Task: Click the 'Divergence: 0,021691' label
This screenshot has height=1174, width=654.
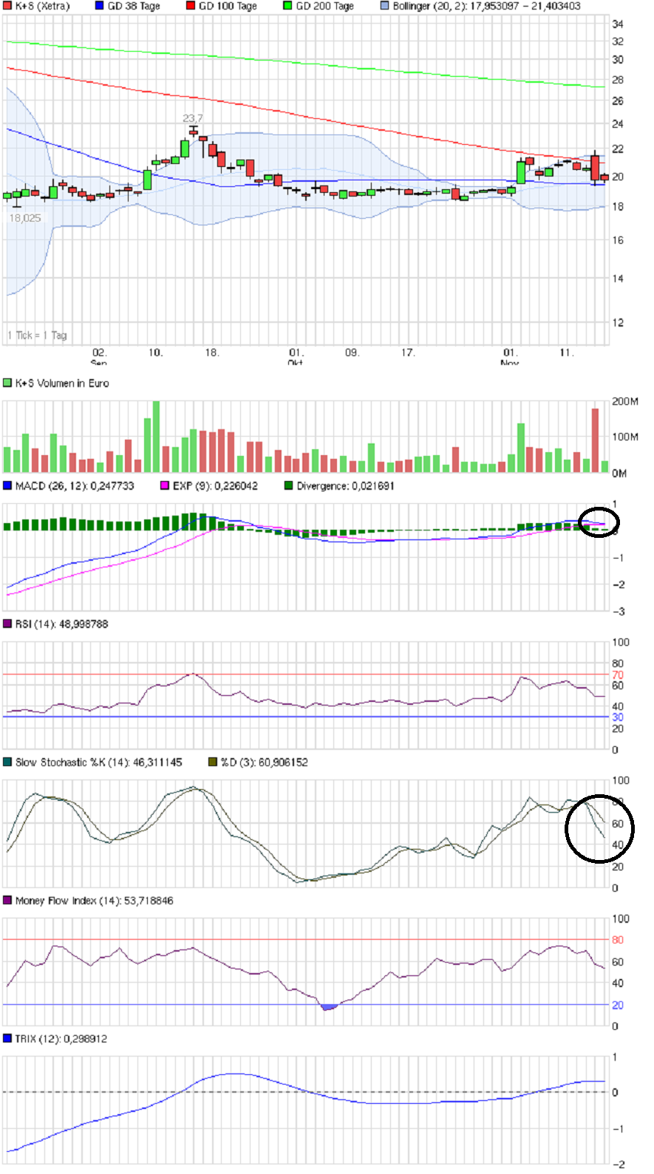Action: click(345, 485)
